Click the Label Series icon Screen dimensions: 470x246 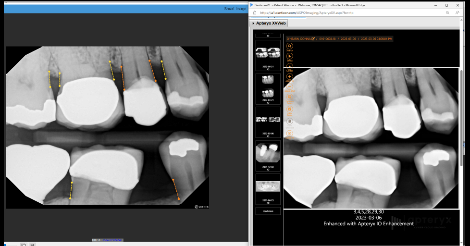point(290,109)
